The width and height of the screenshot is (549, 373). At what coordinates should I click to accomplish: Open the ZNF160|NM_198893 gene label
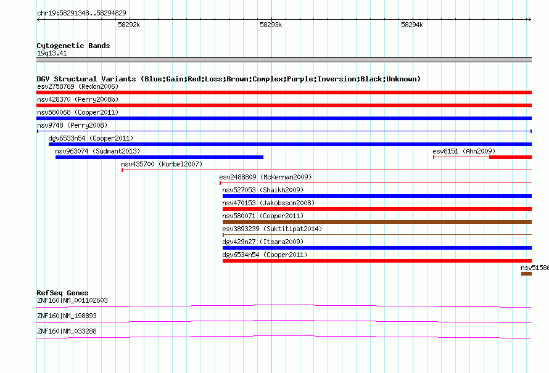[67, 316]
